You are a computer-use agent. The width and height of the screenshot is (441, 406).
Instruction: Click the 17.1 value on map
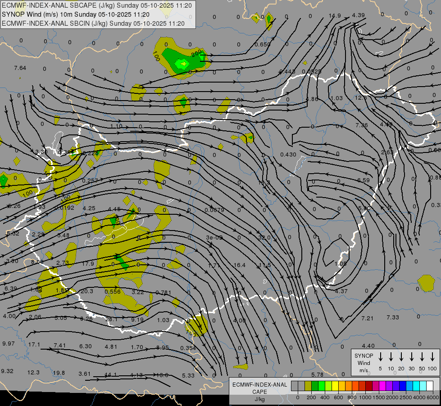[x=34, y=345]
